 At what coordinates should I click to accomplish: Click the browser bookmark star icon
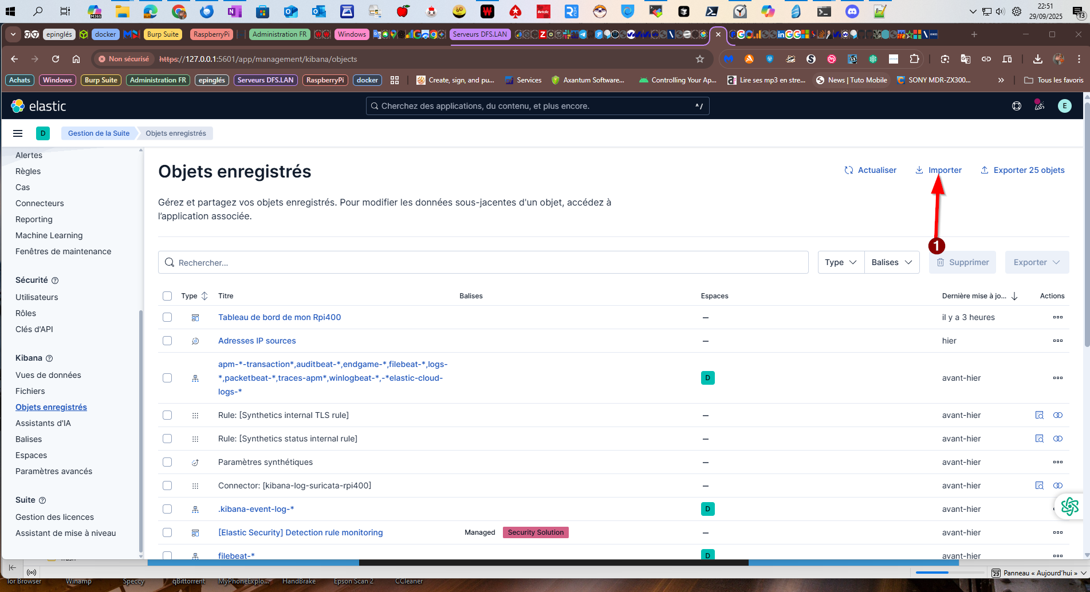[699, 59]
